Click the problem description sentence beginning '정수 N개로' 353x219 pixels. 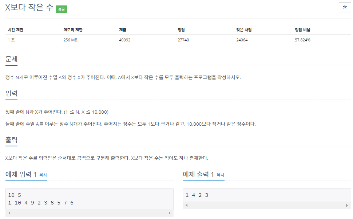tap(123, 77)
